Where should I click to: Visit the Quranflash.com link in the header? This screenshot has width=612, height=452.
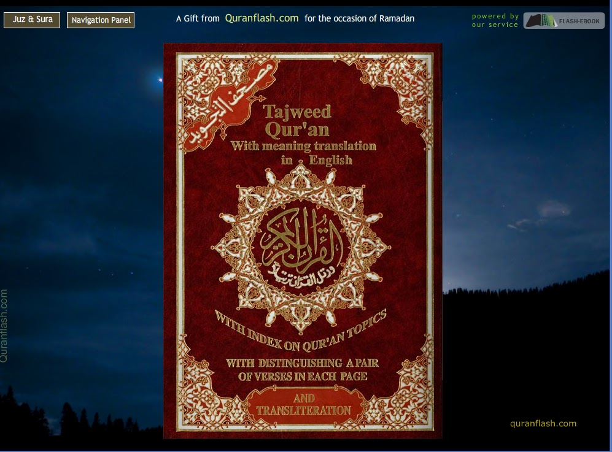[x=262, y=18]
